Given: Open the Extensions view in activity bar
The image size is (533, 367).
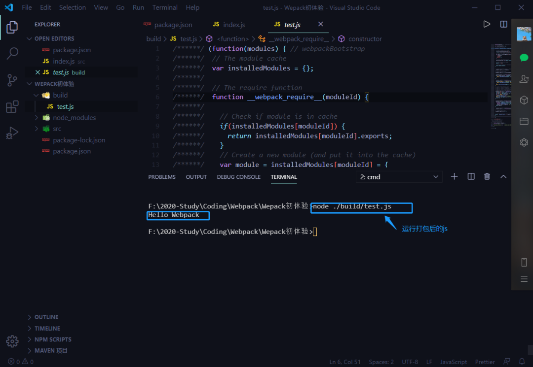Looking at the screenshot, I should (12, 106).
